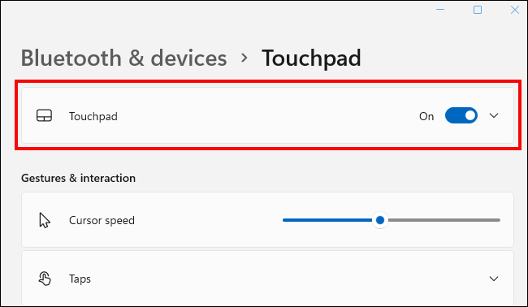Click the Touchpad page title heading

tap(311, 58)
